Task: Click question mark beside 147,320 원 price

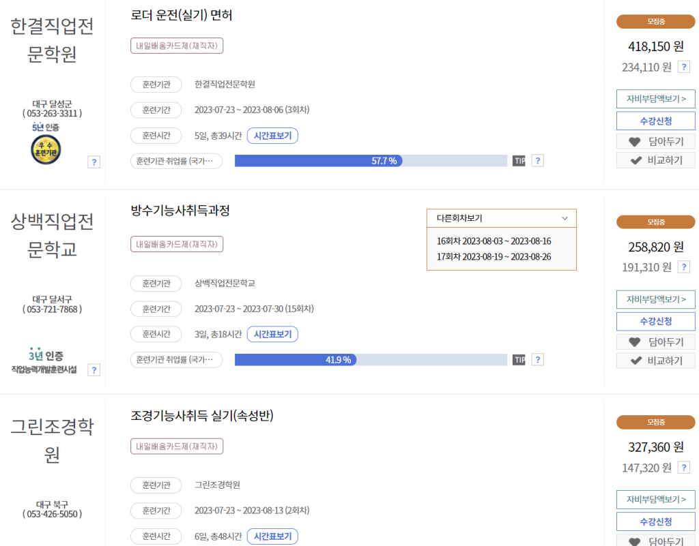Action: 684,467
